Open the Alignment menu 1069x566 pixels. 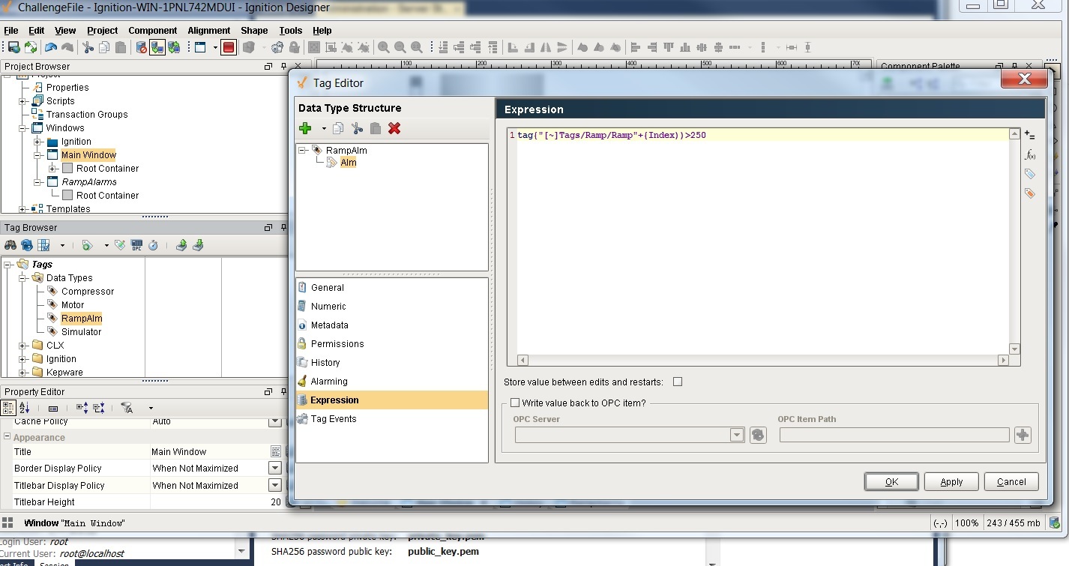(x=209, y=31)
